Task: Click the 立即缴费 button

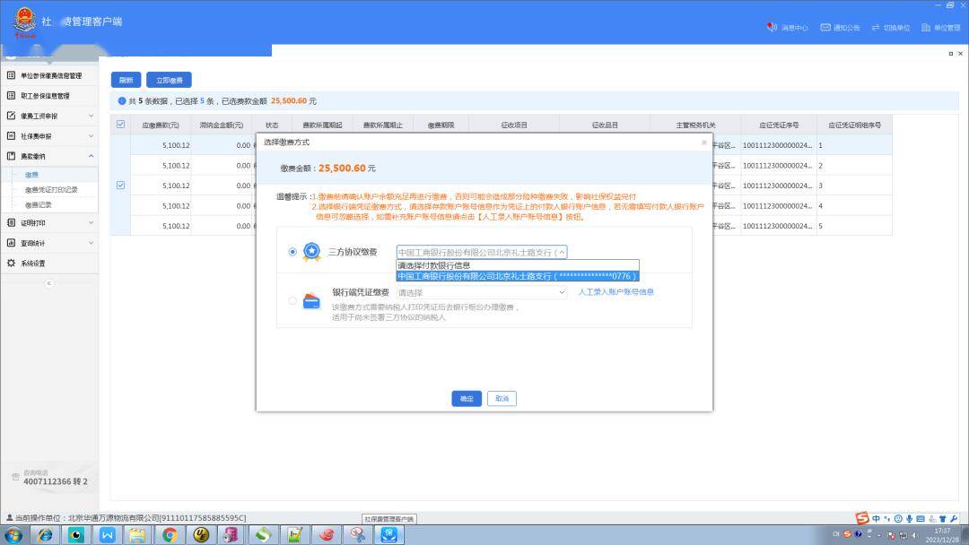Action: 169,80
